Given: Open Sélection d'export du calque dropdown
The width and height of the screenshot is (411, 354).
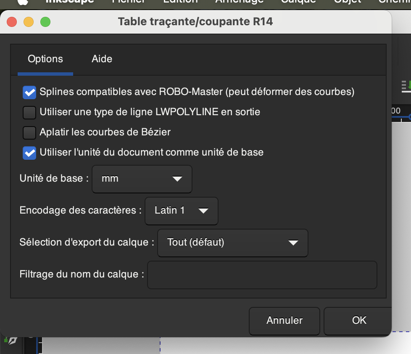Looking at the screenshot, I should tap(232, 243).
